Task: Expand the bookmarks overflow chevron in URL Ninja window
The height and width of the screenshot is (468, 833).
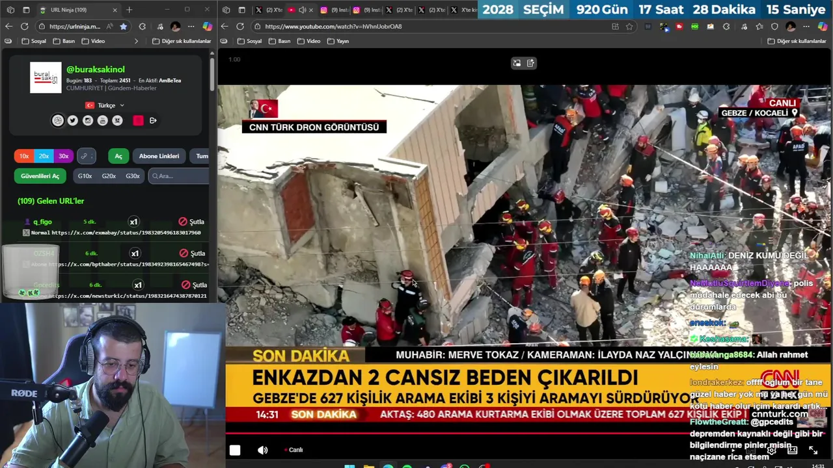Action: [x=136, y=41]
